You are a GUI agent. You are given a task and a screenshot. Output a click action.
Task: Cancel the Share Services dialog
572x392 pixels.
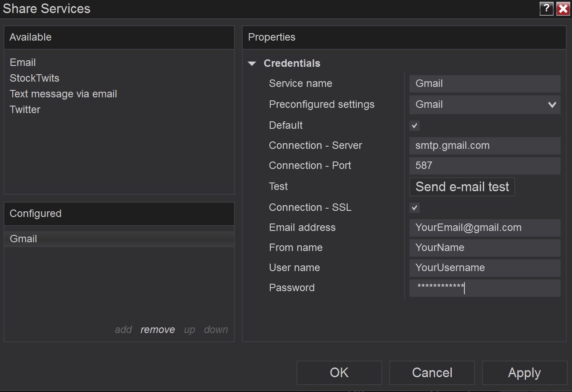tap(432, 372)
